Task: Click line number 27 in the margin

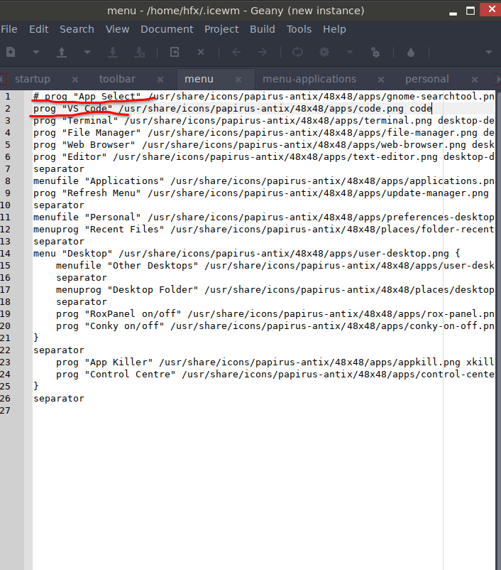Action: [x=6, y=410]
